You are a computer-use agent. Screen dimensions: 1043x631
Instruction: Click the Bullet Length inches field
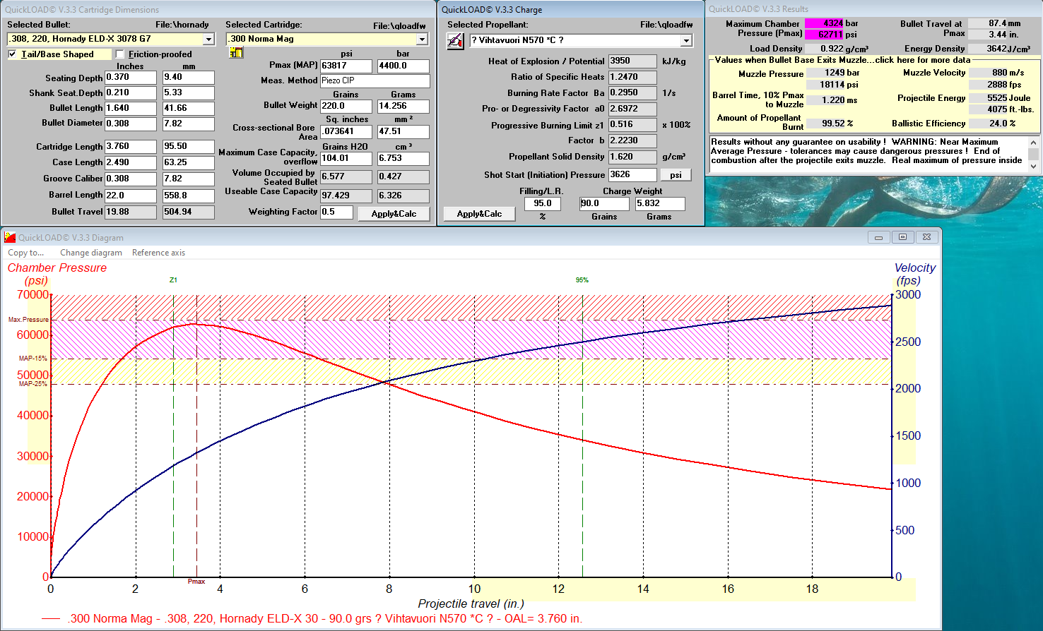[131, 109]
